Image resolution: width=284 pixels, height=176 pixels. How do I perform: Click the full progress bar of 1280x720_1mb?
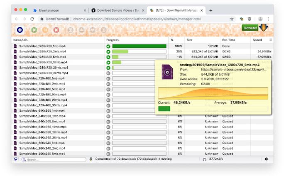(x=139, y=46)
